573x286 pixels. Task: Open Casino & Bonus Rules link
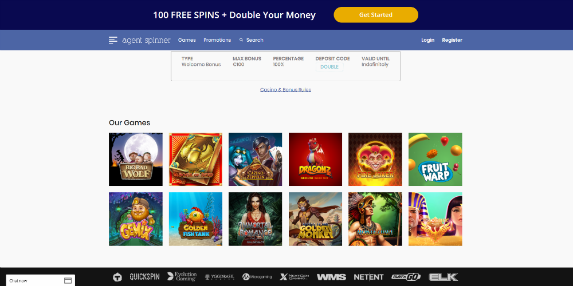tap(285, 90)
